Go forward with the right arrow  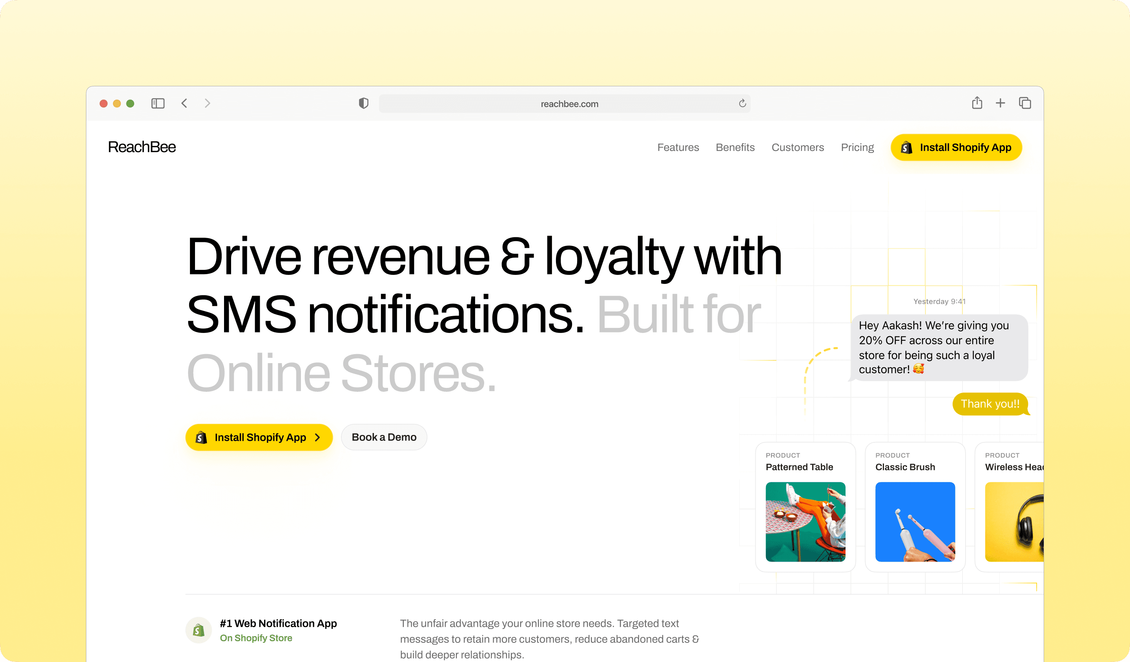pos(207,104)
